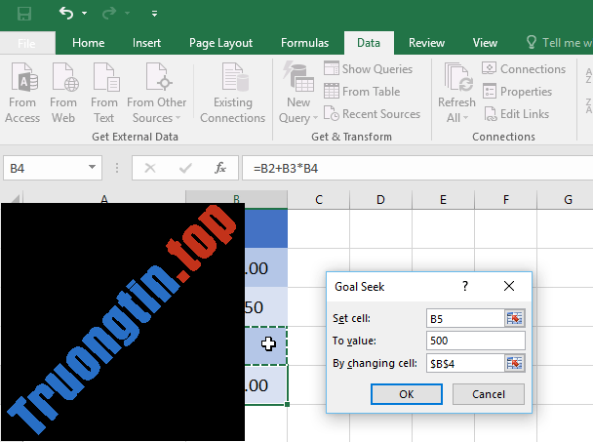593x442 pixels.
Task: Click OK in Goal Seek dialog
Action: 407,394
